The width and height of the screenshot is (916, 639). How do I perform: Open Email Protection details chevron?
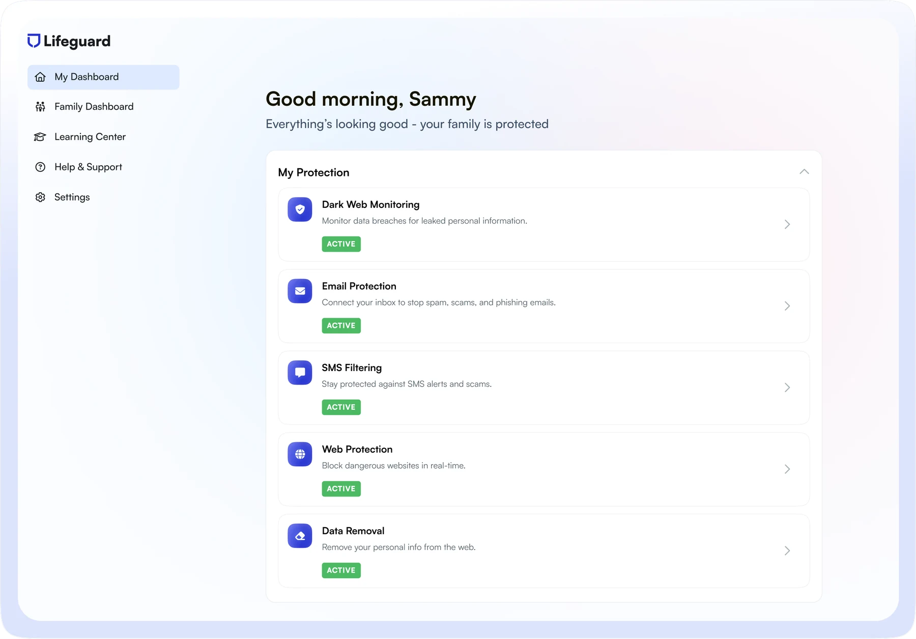click(x=787, y=306)
